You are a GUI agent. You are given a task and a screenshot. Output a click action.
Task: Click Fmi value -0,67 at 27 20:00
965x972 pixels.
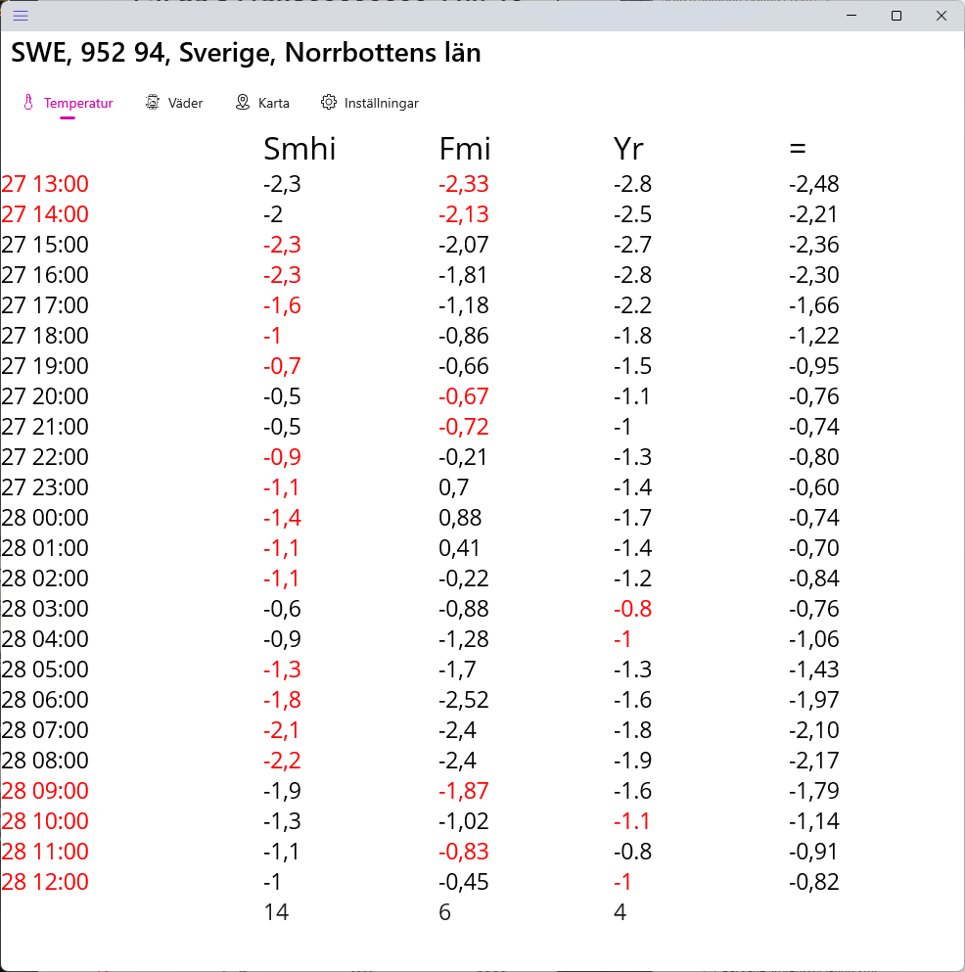[x=464, y=396]
